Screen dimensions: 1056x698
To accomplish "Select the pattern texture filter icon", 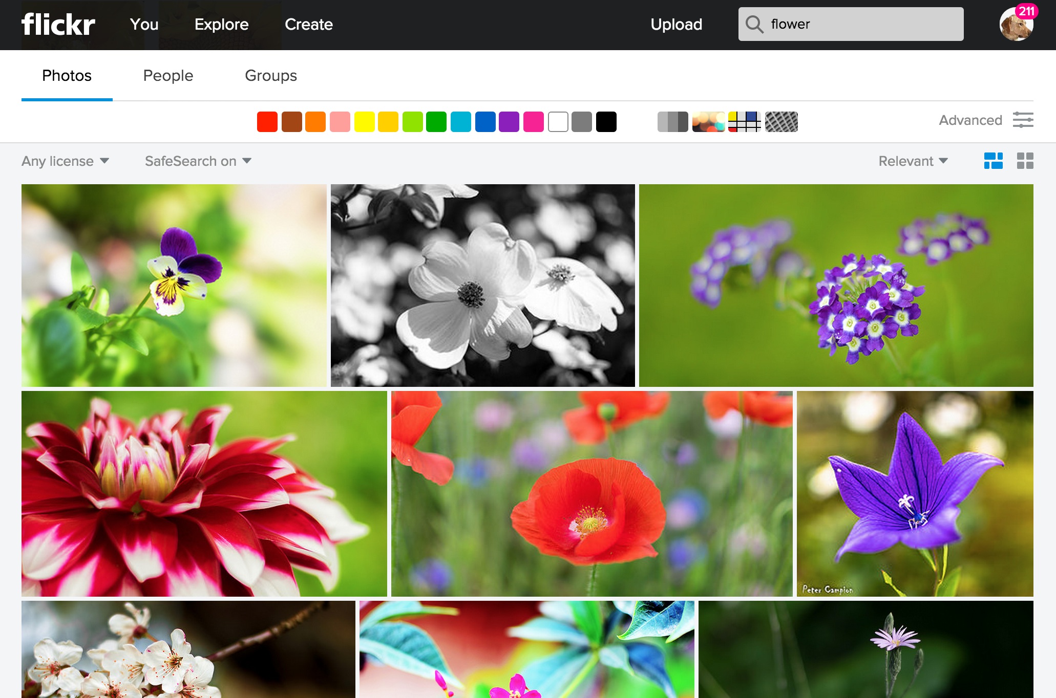I will tap(781, 122).
